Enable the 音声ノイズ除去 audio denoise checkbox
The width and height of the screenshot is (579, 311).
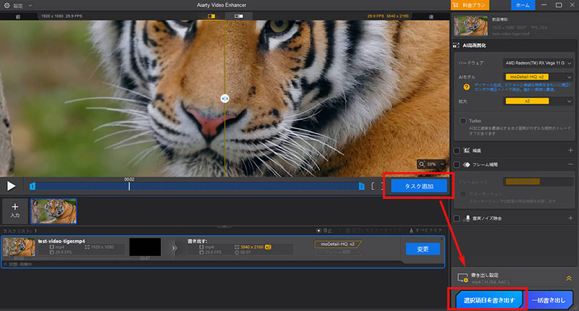[x=457, y=218]
